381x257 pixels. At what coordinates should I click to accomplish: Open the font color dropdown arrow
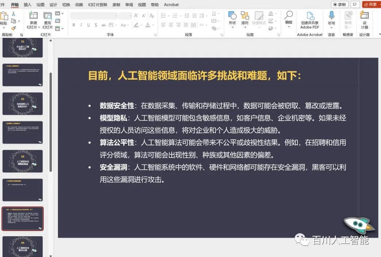coord(153,25)
